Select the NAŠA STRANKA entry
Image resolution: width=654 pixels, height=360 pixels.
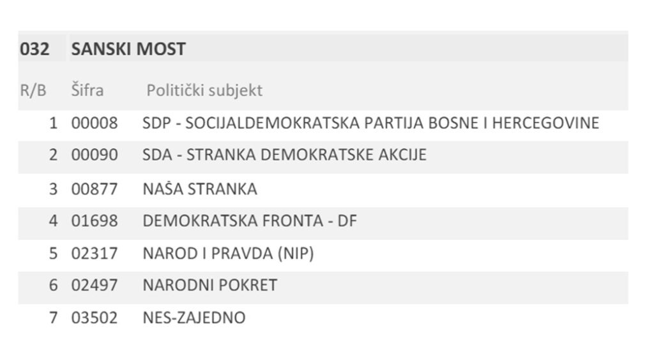(x=200, y=189)
